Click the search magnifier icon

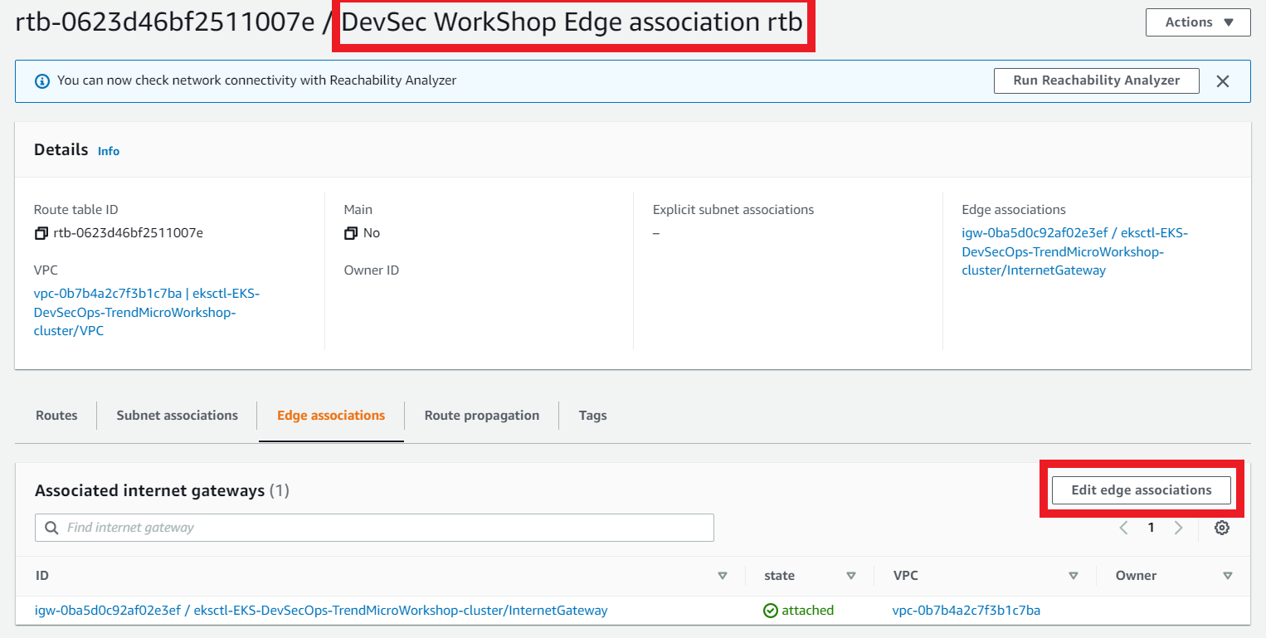[x=51, y=528]
